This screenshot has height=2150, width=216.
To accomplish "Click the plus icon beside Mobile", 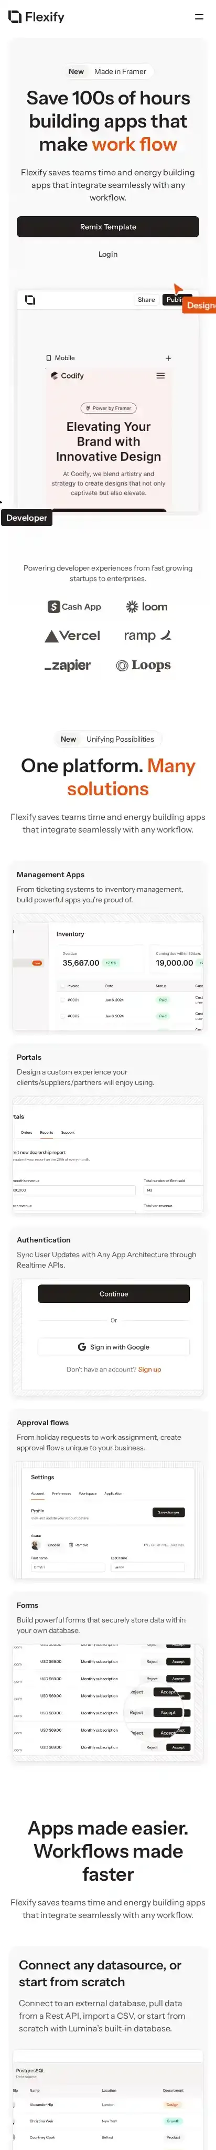I will [168, 358].
